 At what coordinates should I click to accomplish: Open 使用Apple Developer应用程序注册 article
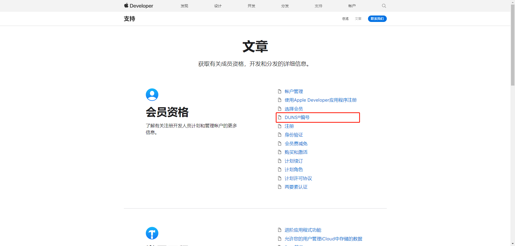pyautogui.click(x=321, y=100)
